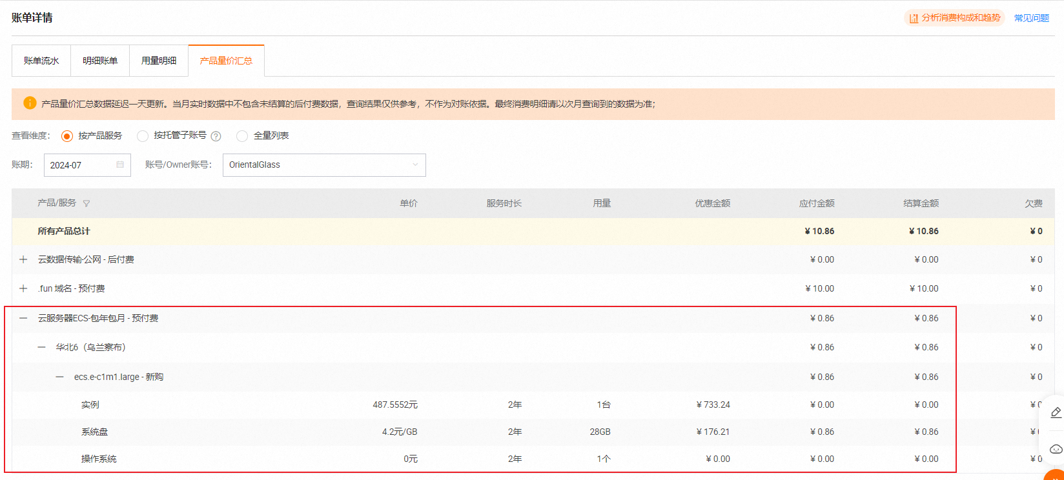Expand the 云数据传输-公网 后付费 row

tap(23, 259)
